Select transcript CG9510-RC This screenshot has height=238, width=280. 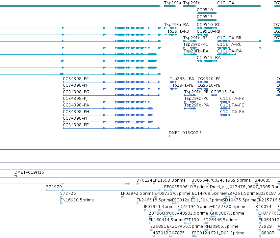(207, 28)
